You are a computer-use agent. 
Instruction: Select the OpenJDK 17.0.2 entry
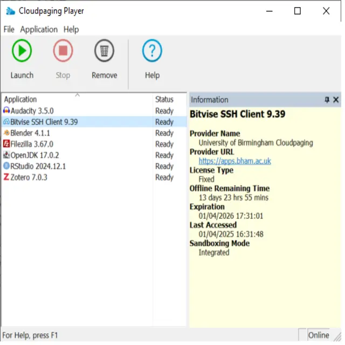pos(94,155)
